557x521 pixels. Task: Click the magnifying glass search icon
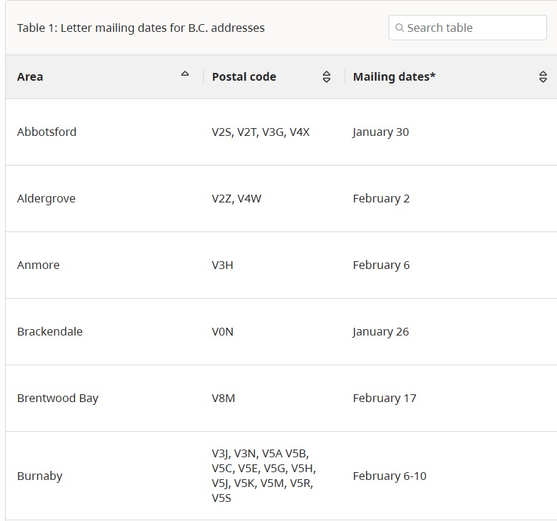[400, 28]
